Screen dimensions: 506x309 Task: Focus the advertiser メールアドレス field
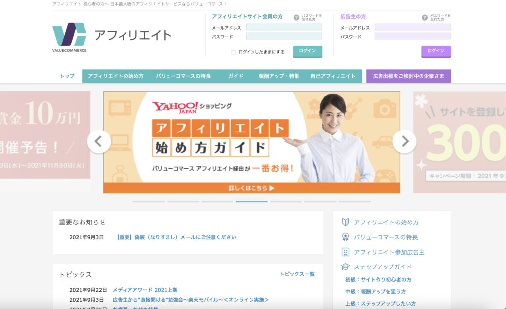coord(412,27)
